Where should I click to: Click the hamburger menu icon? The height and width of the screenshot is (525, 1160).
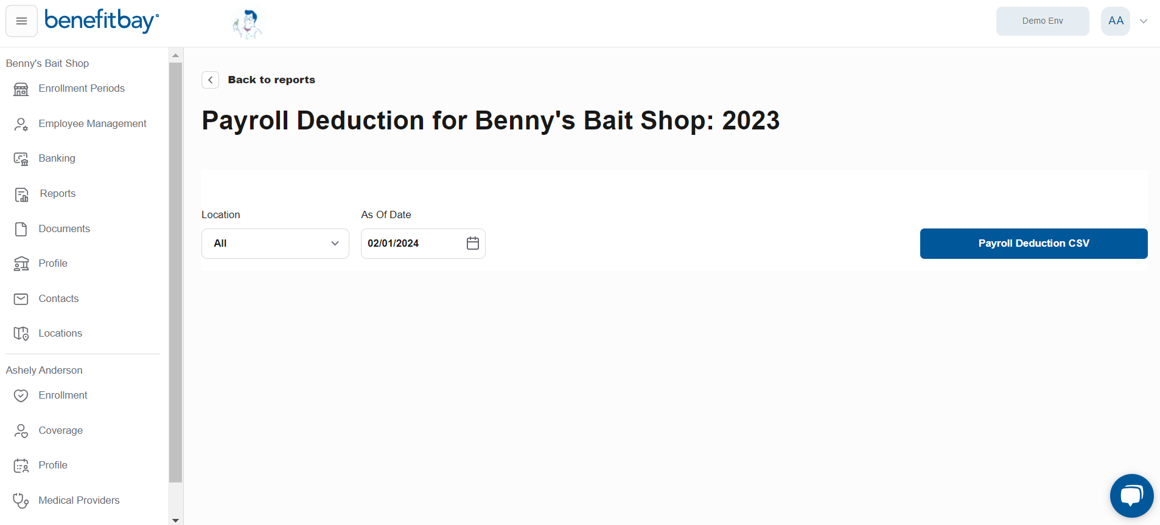click(x=21, y=21)
